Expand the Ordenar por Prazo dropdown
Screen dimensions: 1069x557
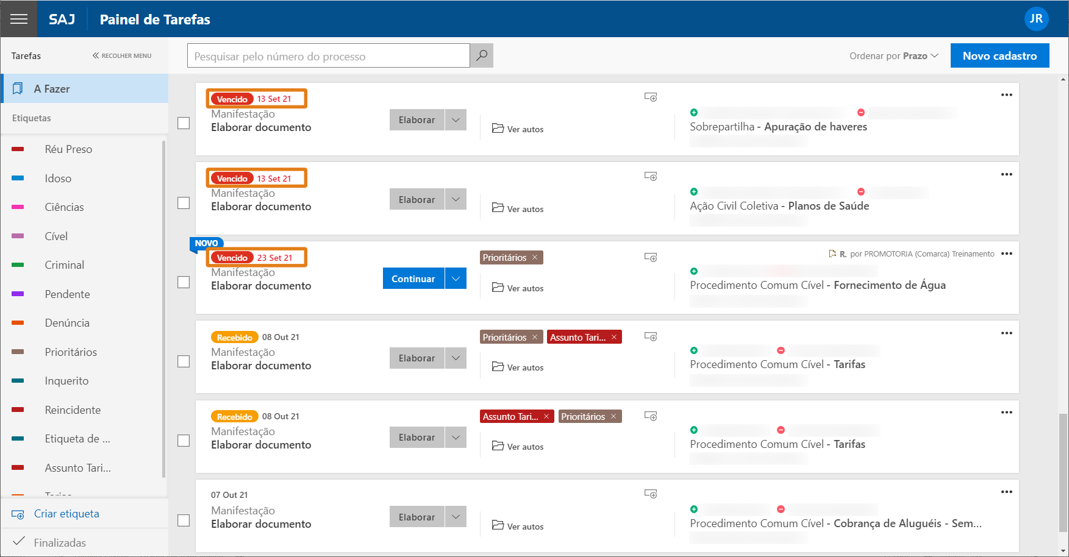(893, 56)
